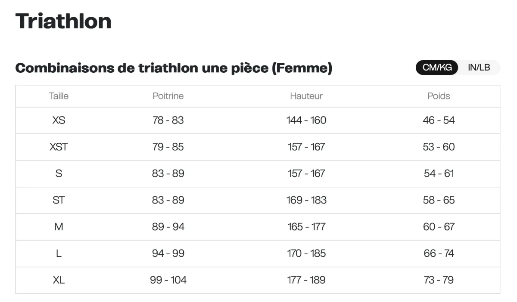Select the L size row label
The image size is (517, 302).
(59, 253)
